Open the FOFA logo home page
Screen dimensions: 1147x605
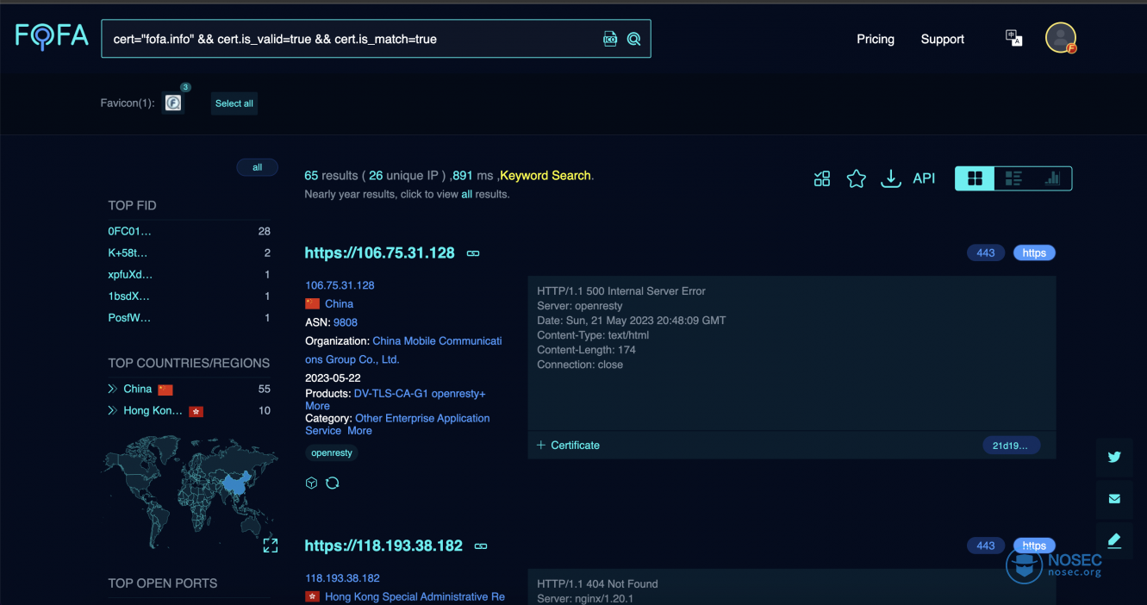pyautogui.click(x=52, y=37)
